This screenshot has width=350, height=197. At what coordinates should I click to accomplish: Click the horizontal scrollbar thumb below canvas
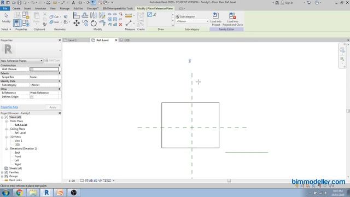pyautogui.click(x=229, y=181)
